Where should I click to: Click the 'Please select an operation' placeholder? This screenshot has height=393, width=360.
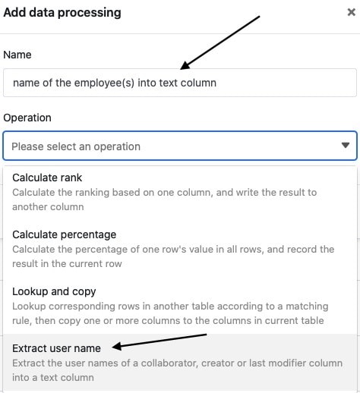76,146
